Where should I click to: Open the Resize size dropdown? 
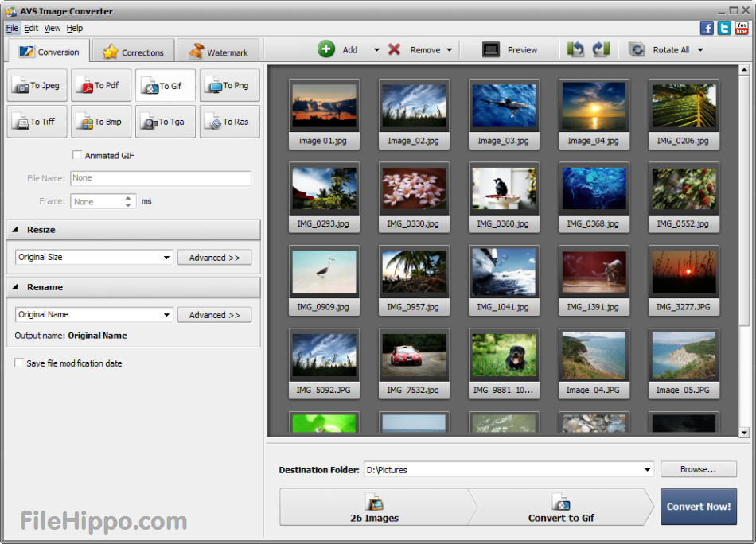[167, 257]
